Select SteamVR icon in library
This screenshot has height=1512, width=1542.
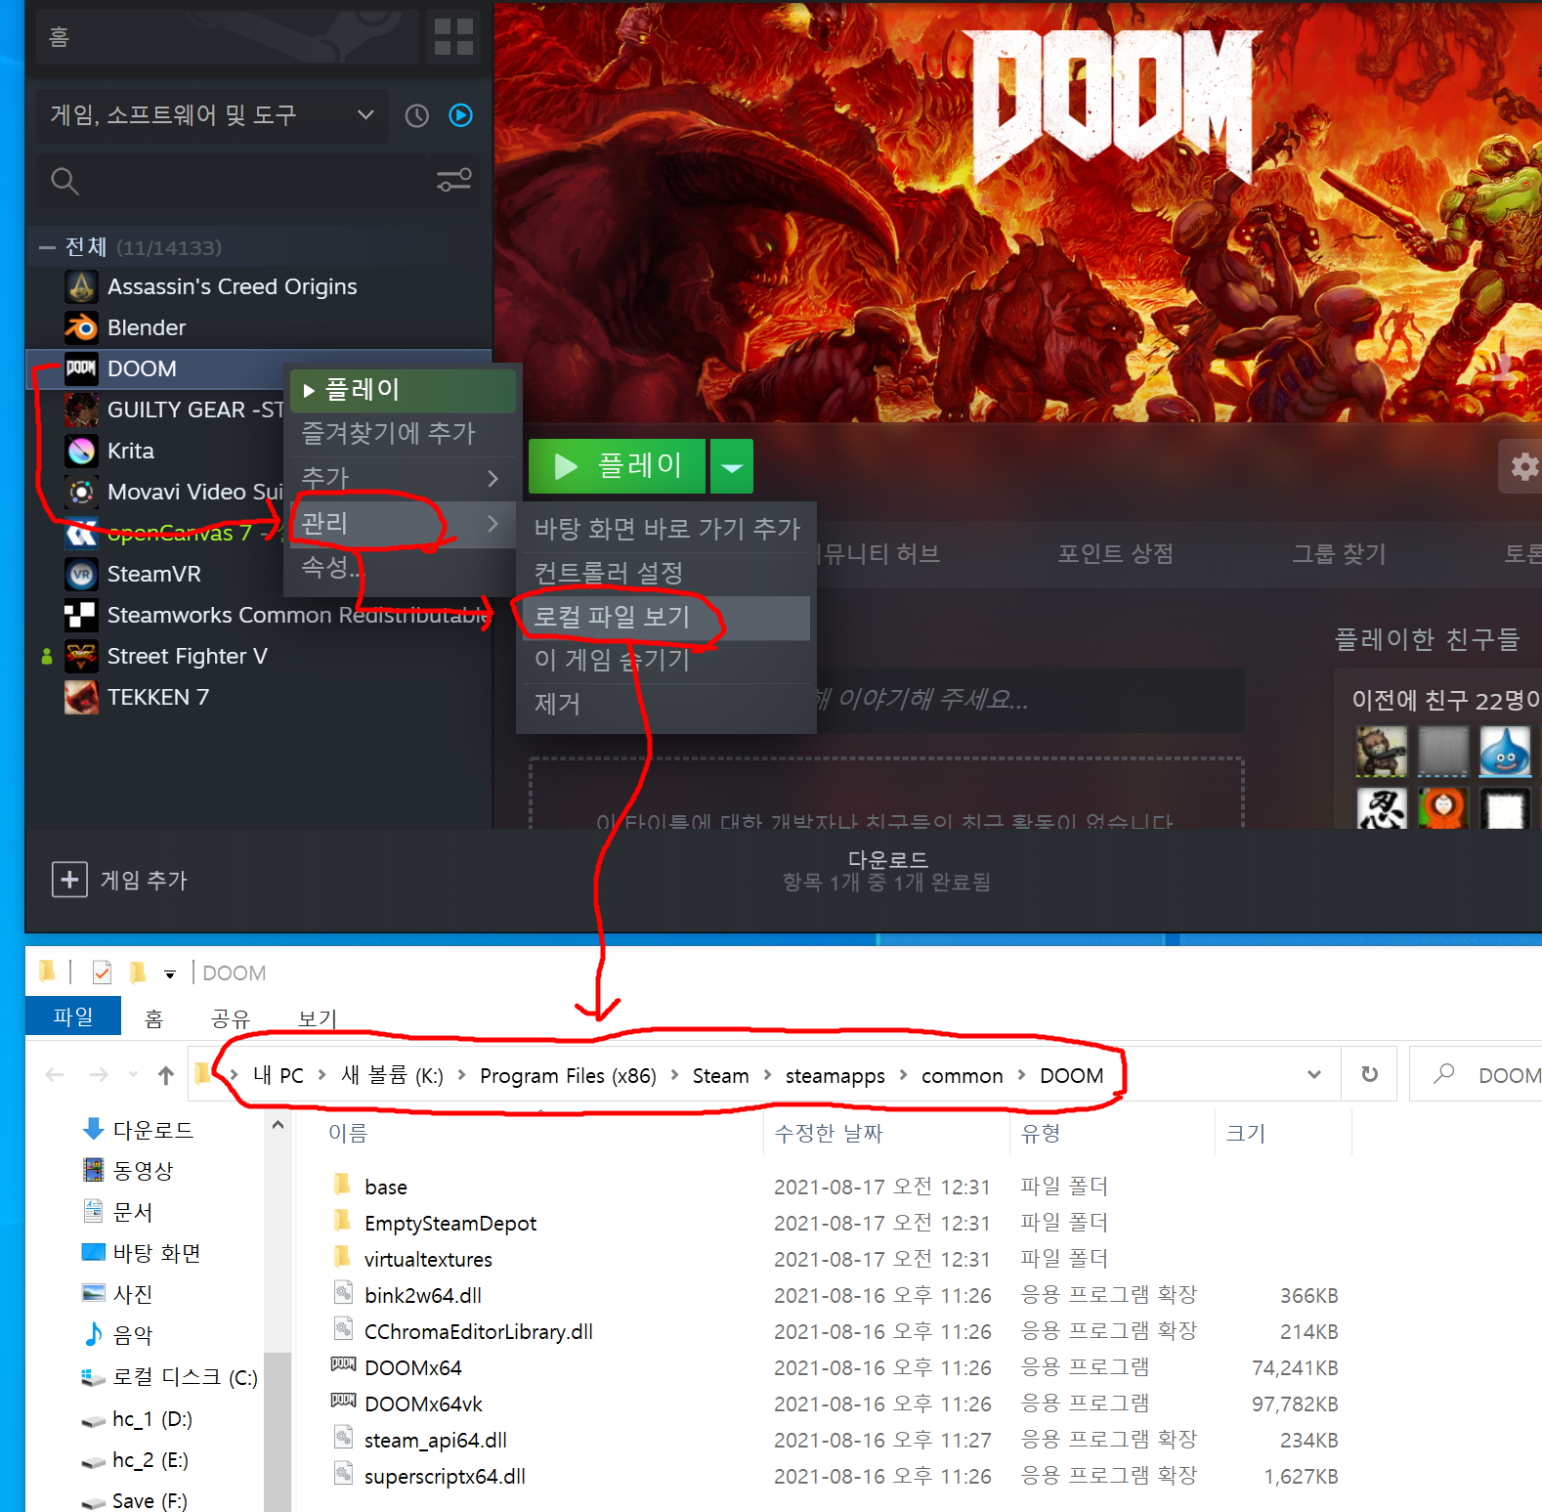[x=81, y=574]
